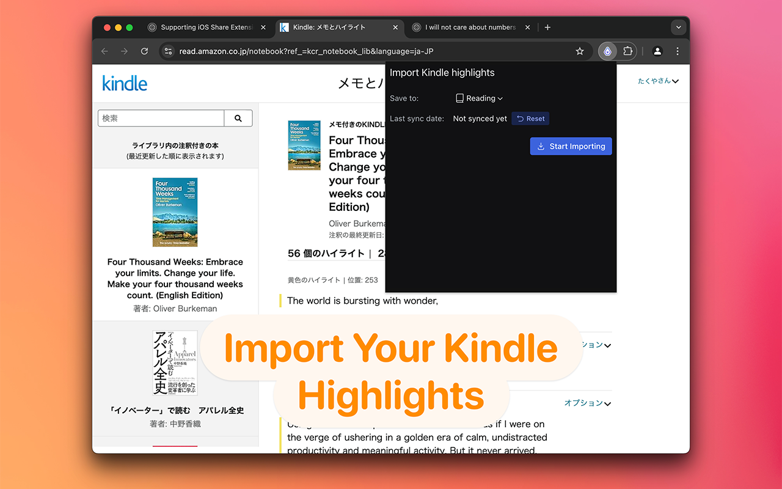
Task: Bookmark this page with star icon
Action: 580,51
